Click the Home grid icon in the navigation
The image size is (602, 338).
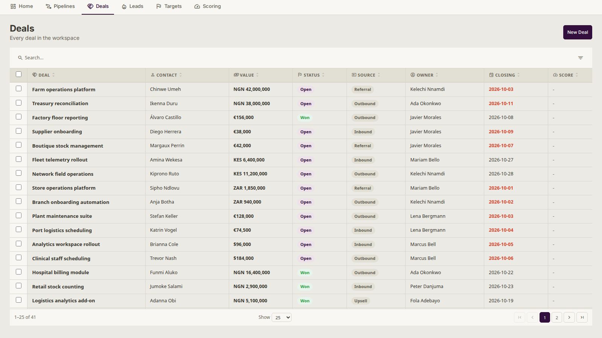point(13,6)
